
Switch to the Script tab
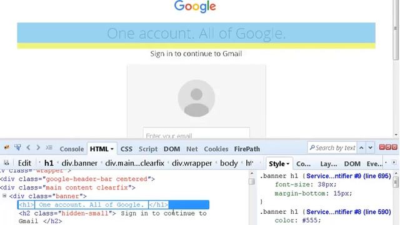[148, 149]
